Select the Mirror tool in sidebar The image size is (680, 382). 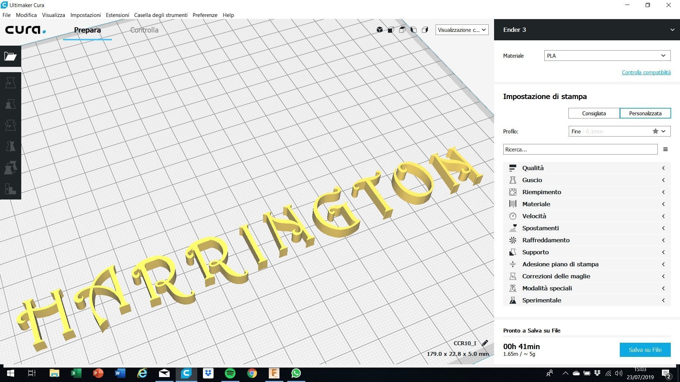pyautogui.click(x=10, y=146)
